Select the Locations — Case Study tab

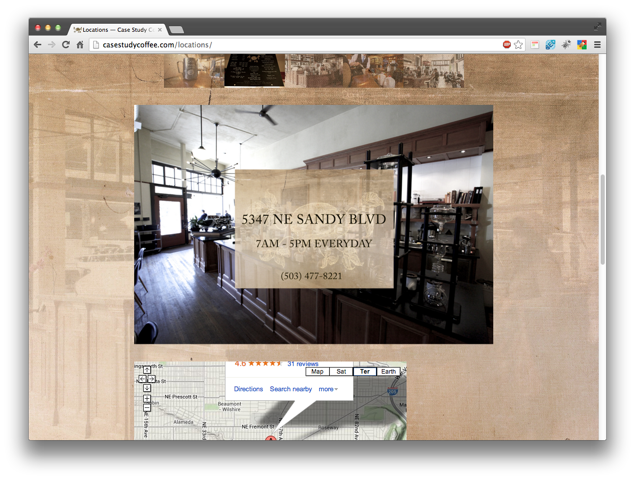tap(118, 30)
